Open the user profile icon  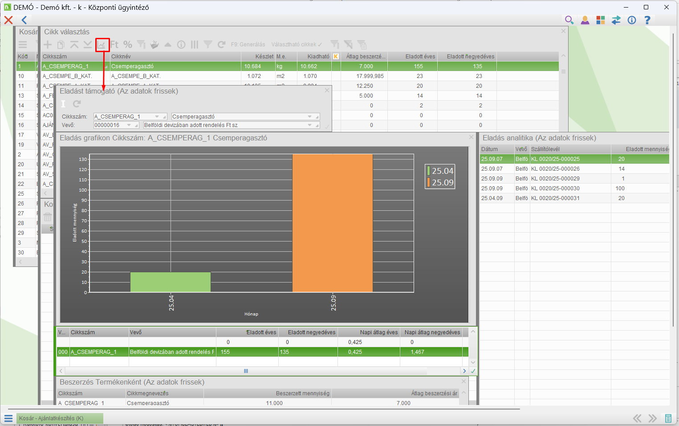click(585, 20)
